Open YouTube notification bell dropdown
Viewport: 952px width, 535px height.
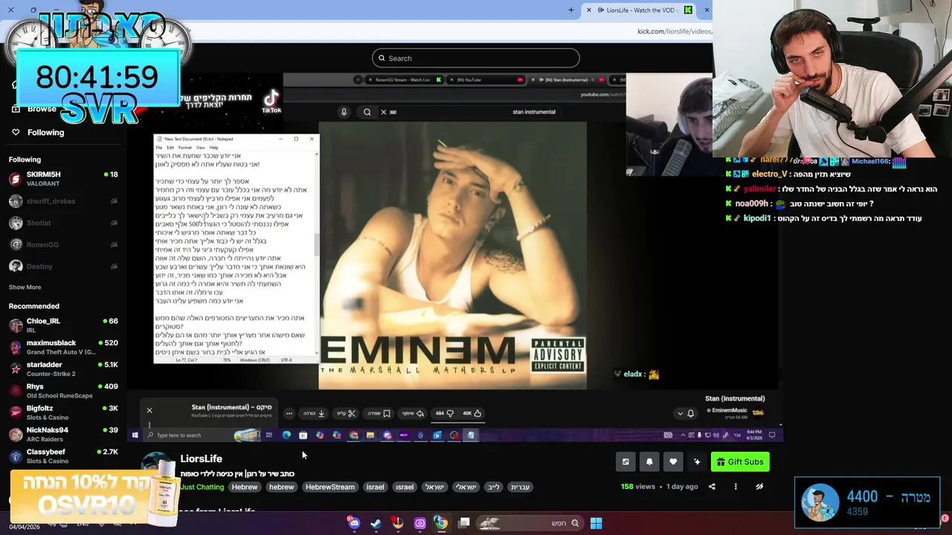pos(686,413)
